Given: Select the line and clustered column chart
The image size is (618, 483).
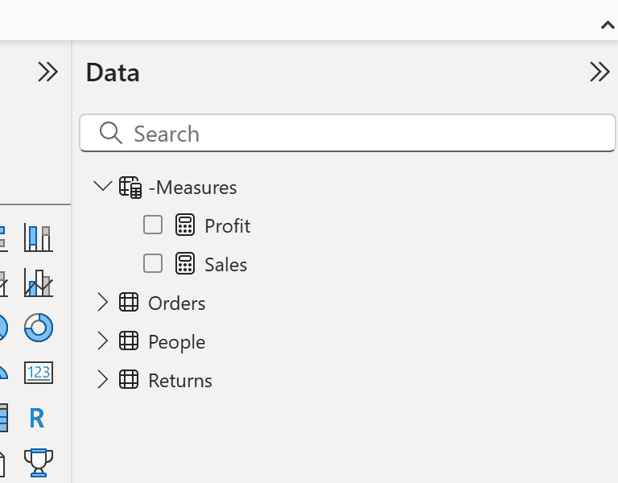Looking at the screenshot, I should [x=38, y=283].
